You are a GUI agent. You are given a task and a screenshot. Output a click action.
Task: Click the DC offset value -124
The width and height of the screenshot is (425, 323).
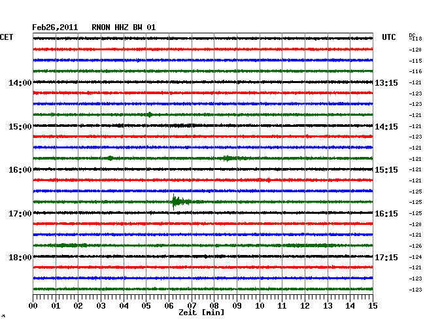tap(415, 257)
